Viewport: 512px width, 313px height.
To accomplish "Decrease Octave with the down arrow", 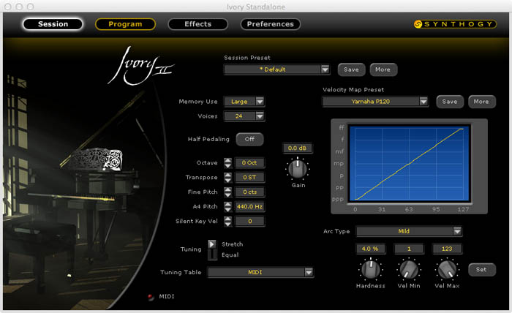I will [228, 165].
